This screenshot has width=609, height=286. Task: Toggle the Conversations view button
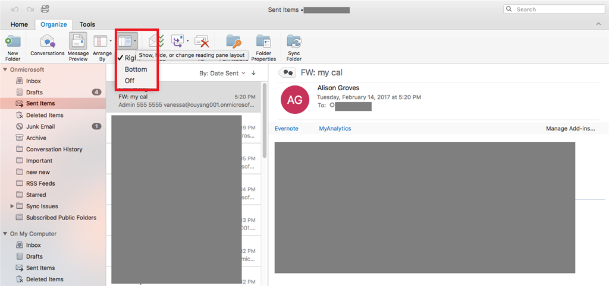click(48, 46)
